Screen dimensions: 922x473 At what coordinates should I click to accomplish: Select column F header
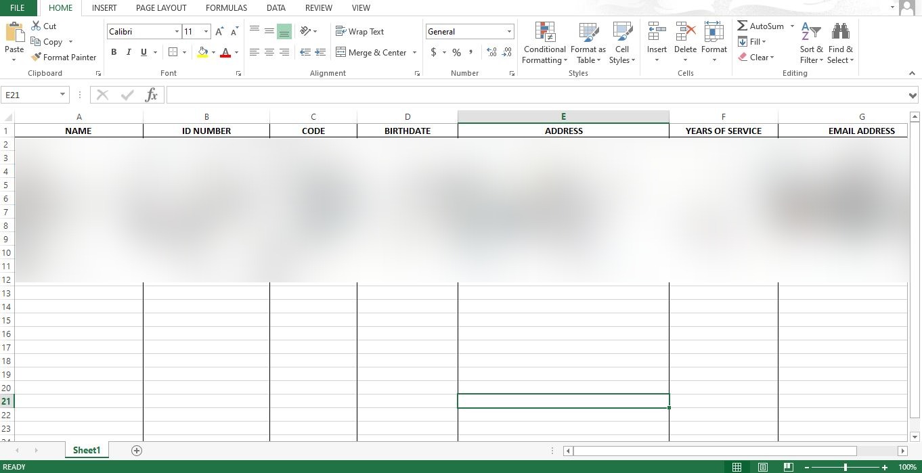point(723,117)
